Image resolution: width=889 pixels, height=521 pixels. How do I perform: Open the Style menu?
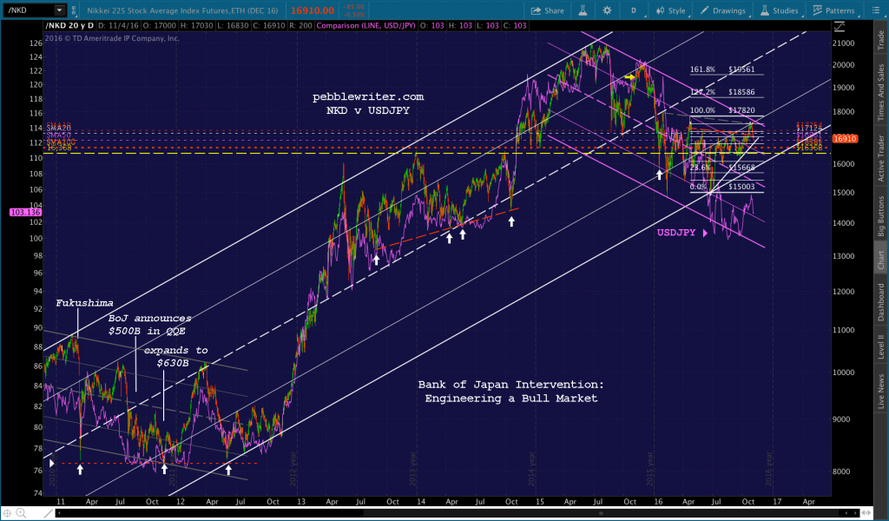click(670, 10)
